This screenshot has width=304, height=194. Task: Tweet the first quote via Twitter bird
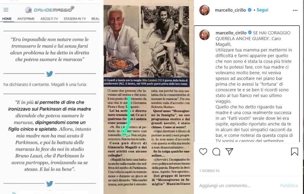coord(50,74)
